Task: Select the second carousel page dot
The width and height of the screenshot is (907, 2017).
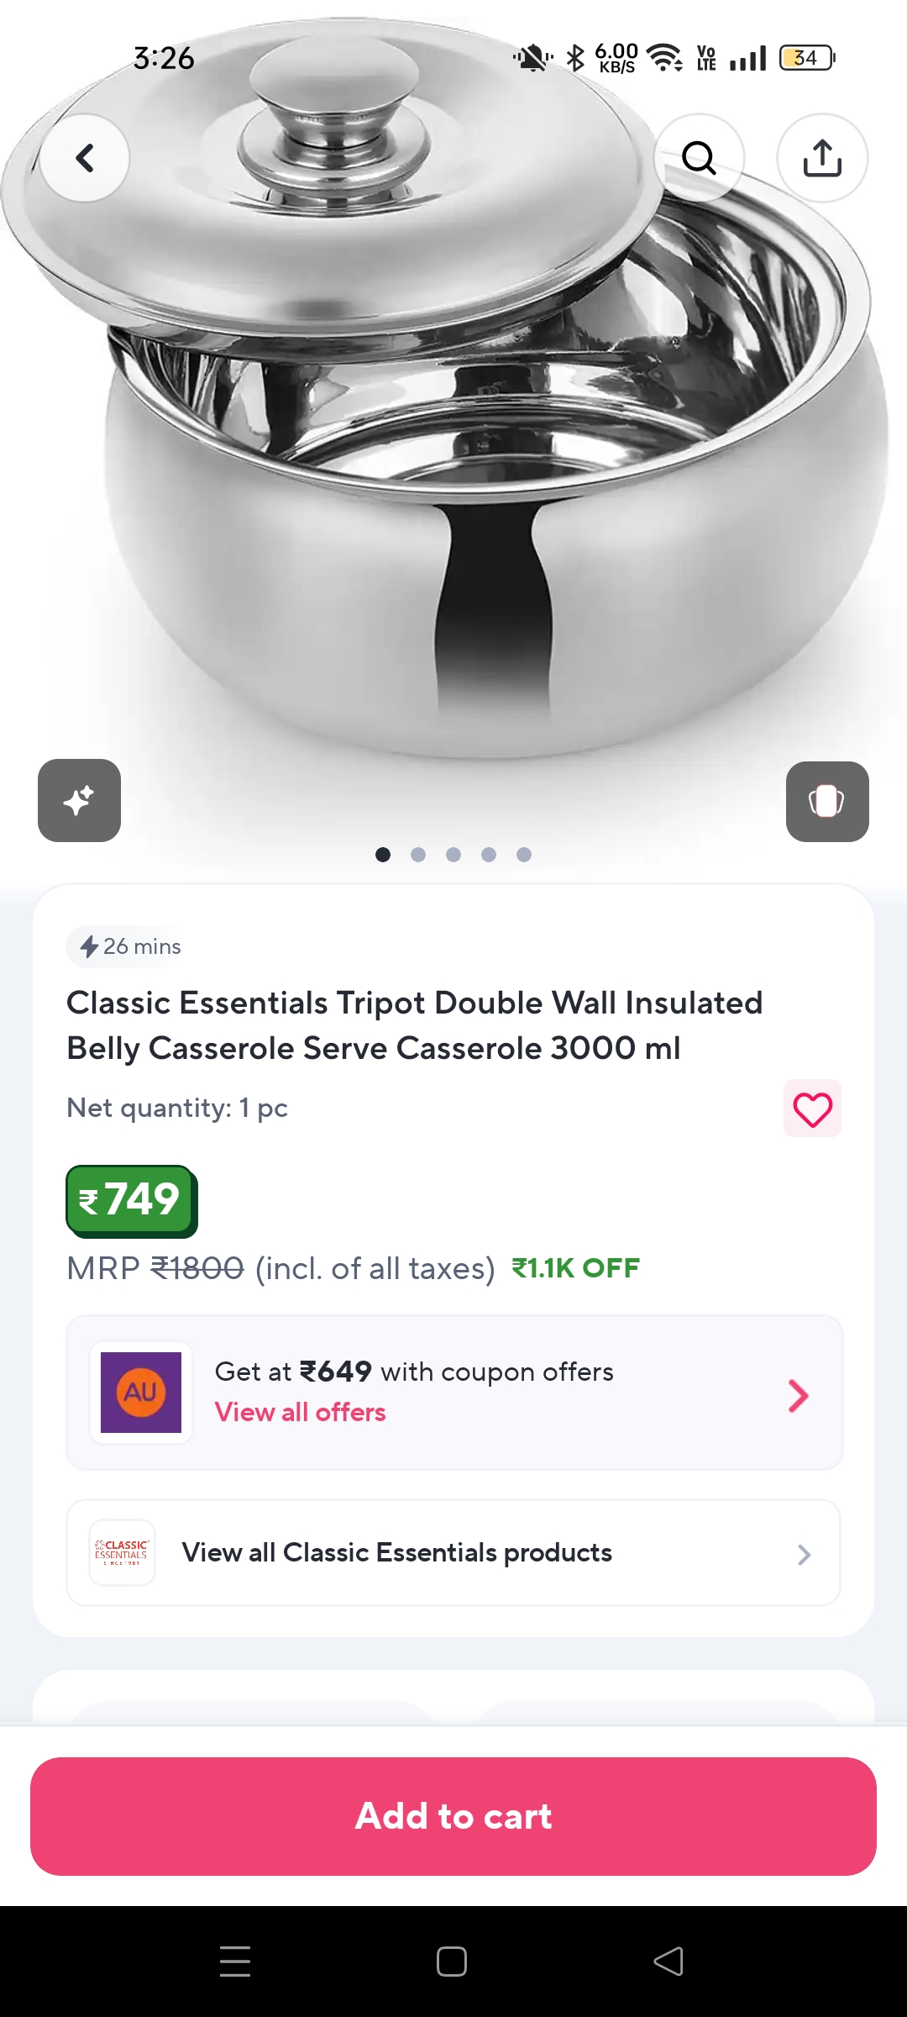Action: [418, 854]
